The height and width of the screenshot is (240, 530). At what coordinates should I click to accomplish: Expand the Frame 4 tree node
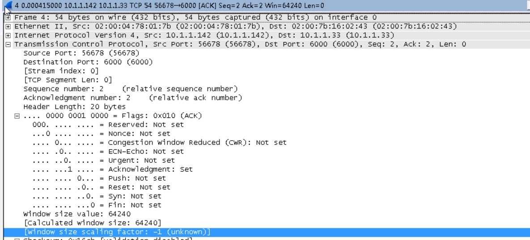[8, 17]
